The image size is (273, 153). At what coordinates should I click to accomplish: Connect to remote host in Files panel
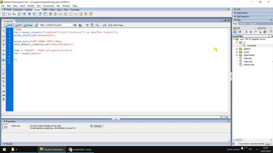235,32
